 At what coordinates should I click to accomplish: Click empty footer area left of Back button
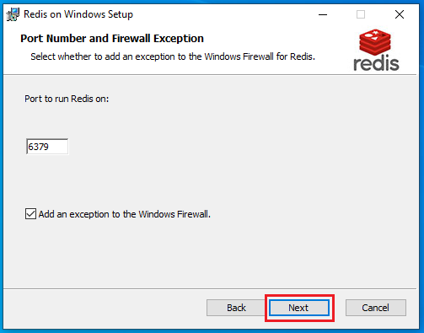pyautogui.click(x=104, y=308)
